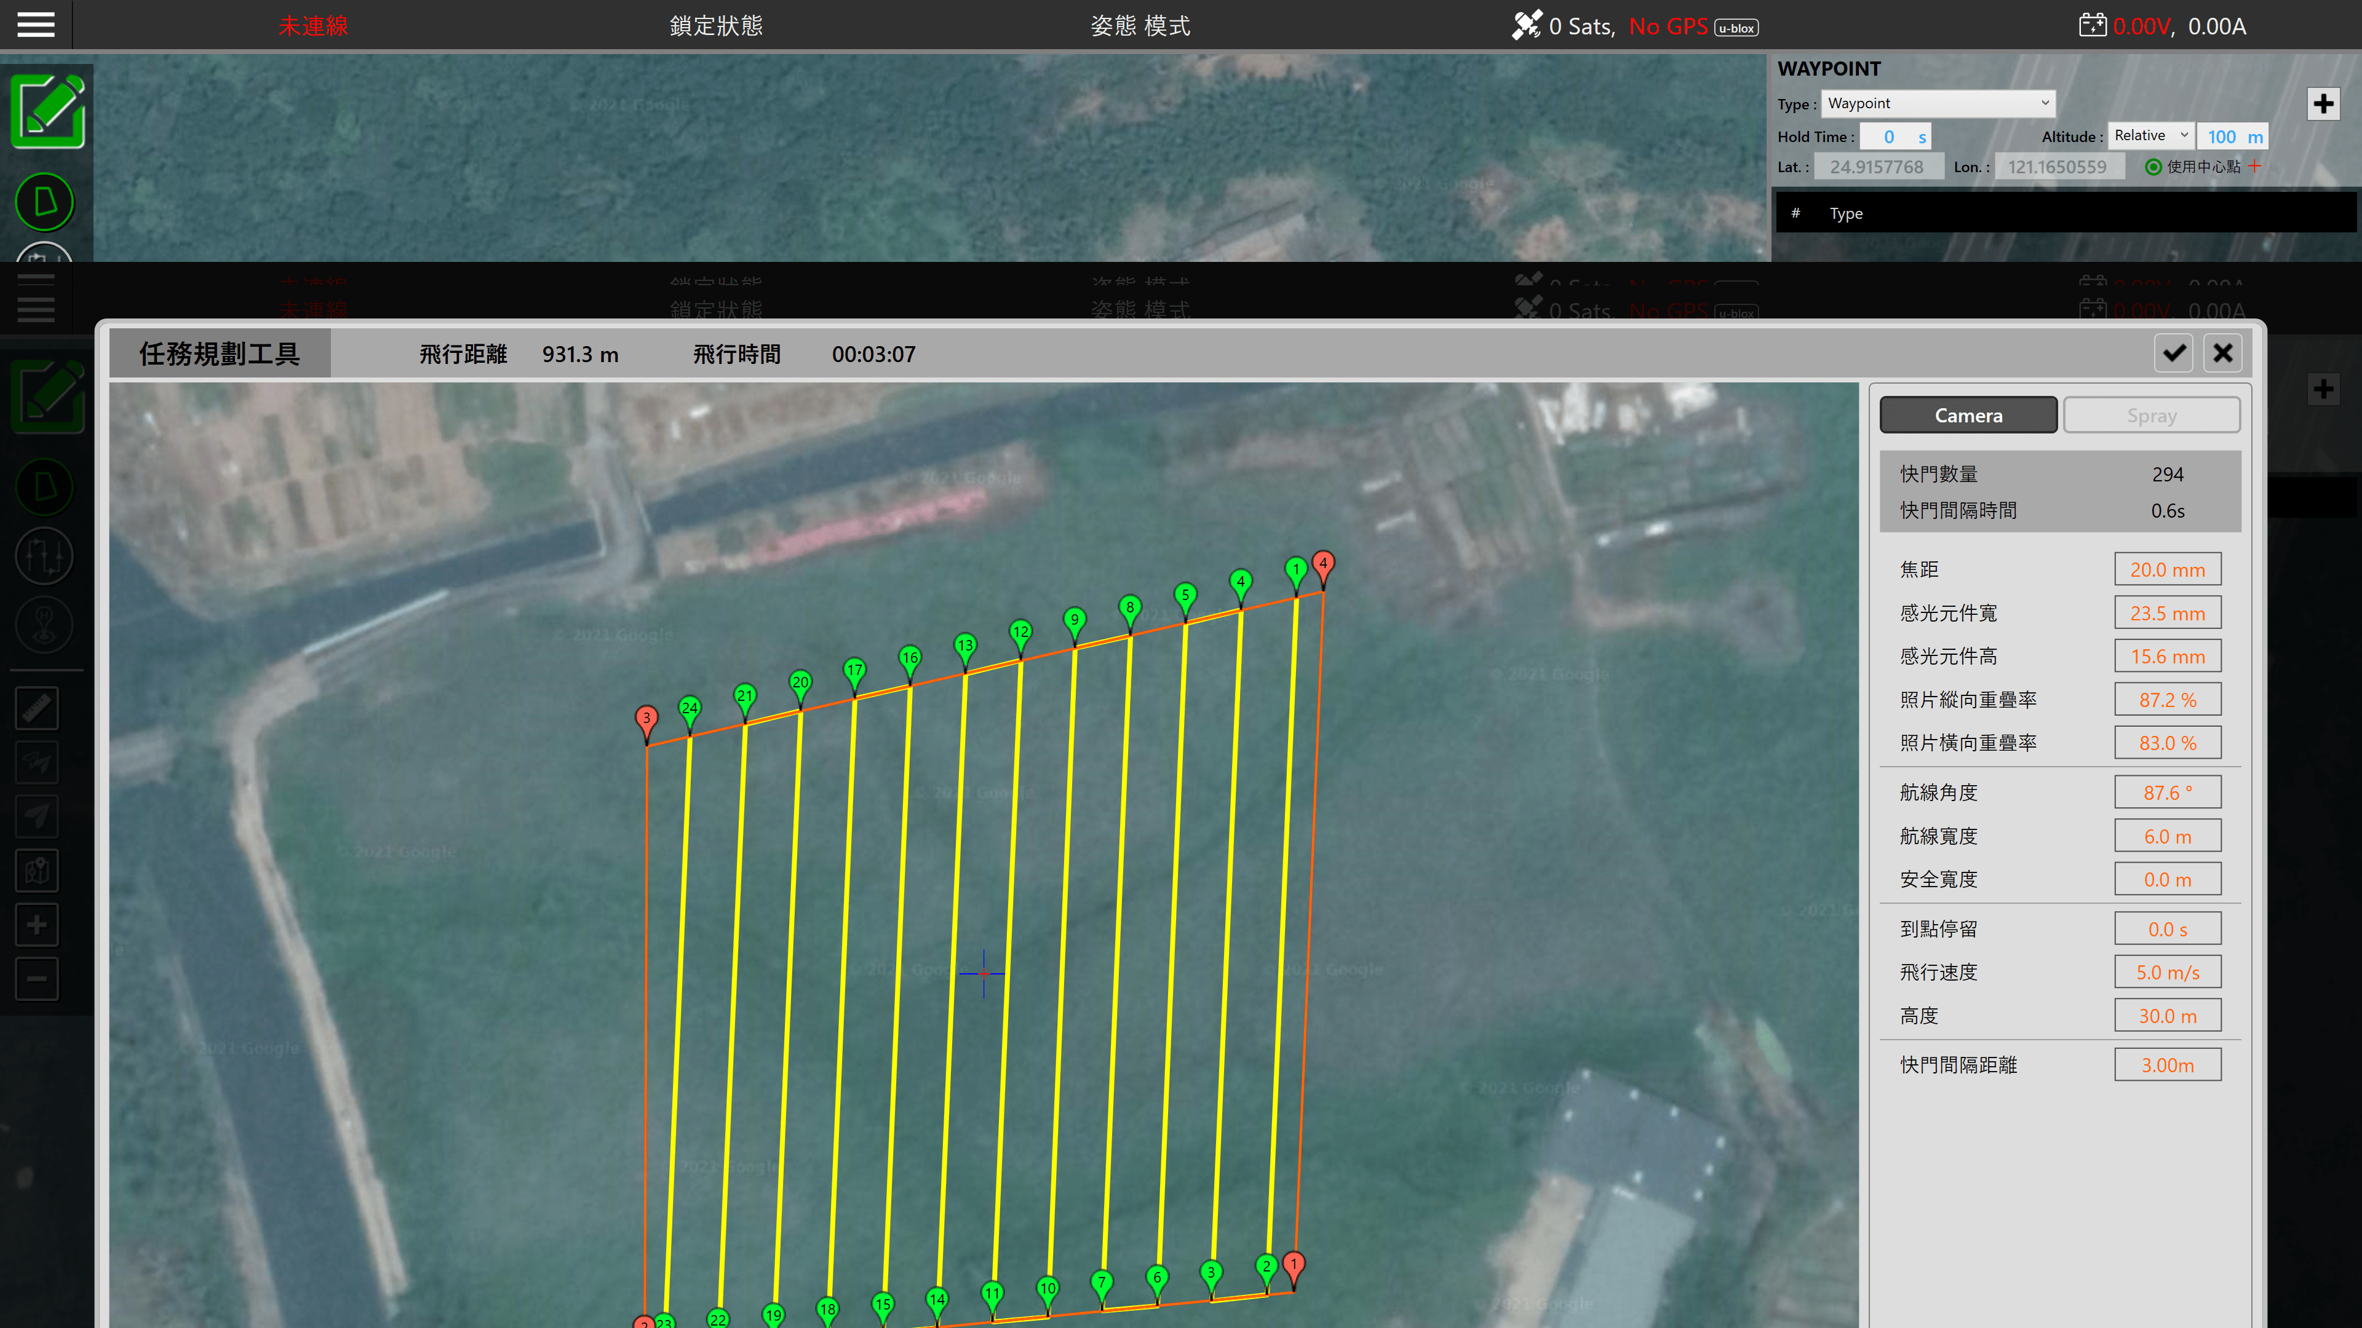Click the 飛行速度 5.0 m/s field
Viewport: 2362px width, 1328px height.
coord(2166,973)
